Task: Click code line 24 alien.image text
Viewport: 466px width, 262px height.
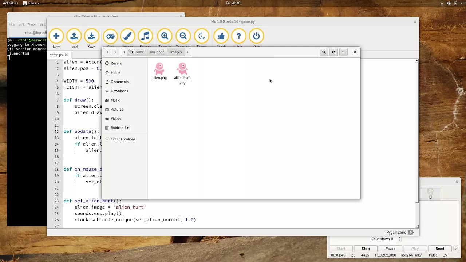Action: point(110,207)
